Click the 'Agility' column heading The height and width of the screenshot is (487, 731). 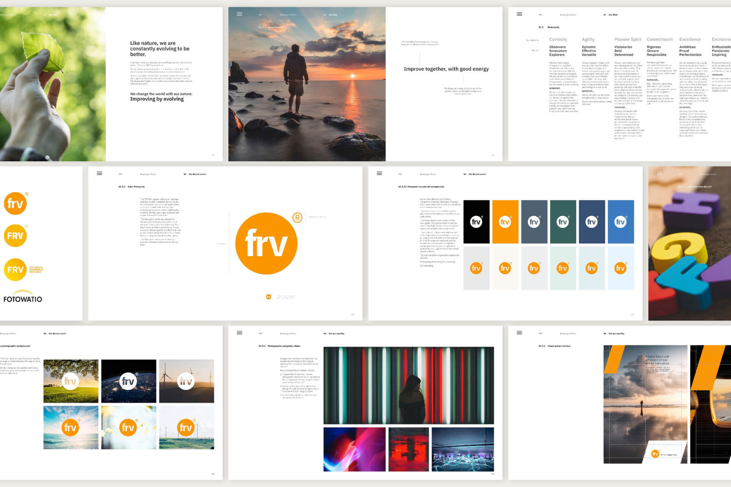coord(588,39)
